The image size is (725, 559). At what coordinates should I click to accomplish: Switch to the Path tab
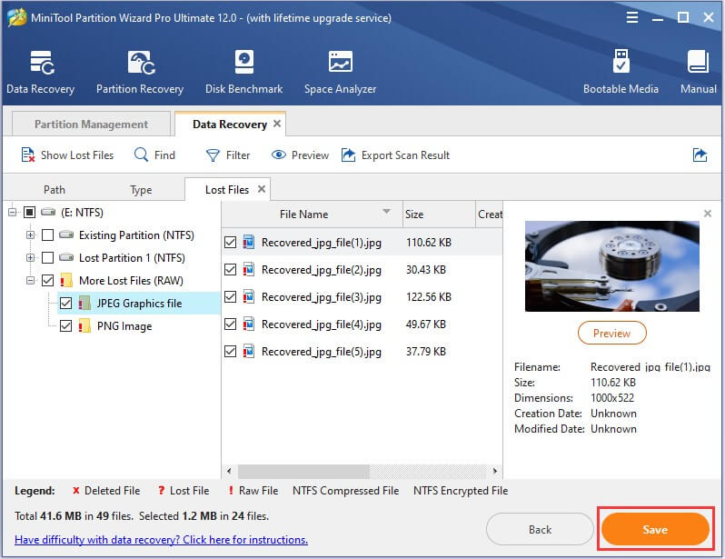coord(55,190)
